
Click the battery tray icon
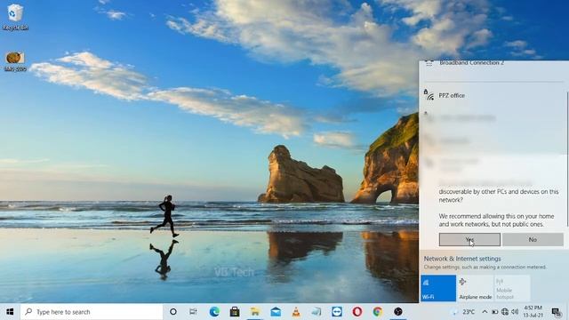coord(494,312)
